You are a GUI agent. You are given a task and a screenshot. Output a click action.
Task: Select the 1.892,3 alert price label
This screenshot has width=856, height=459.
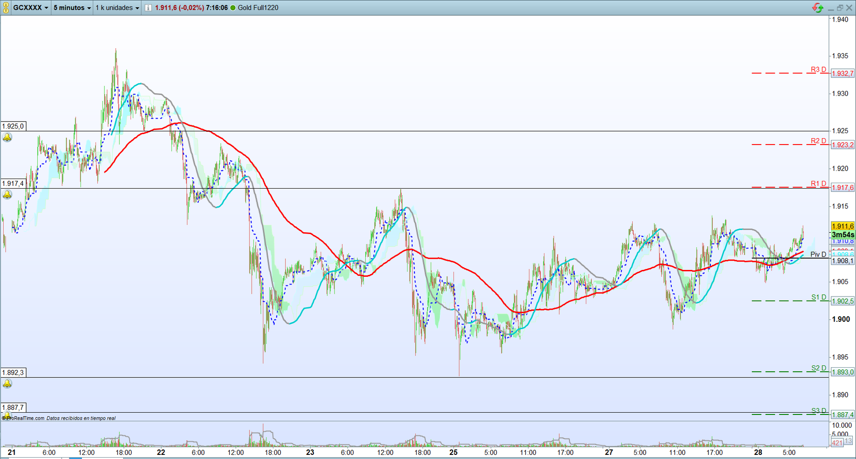coord(13,373)
